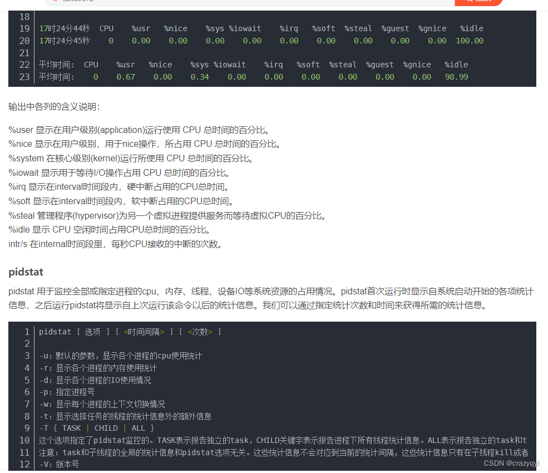The image size is (548, 473).
Task: Click inside the search input field
Action: coord(223,2)
